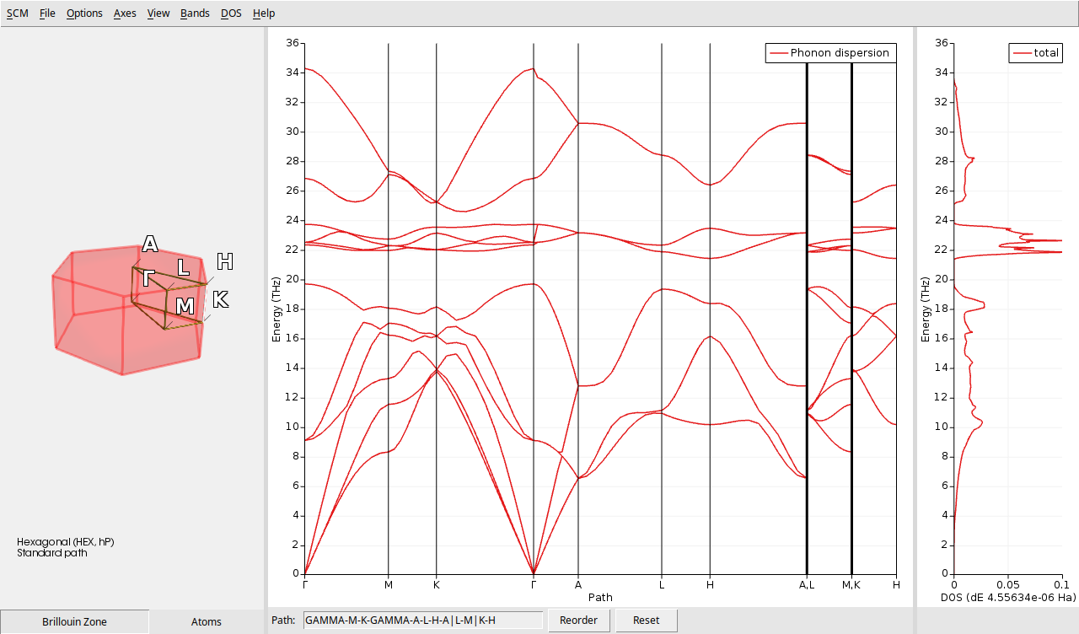
Task: Open the SCM menu
Action: coord(17,13)
